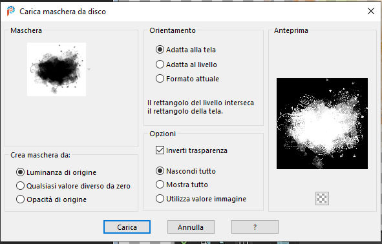The width and height of the screenshot is (382, 244).
Task: Open the mask thumbnail picker
Action: pos(56,69)
